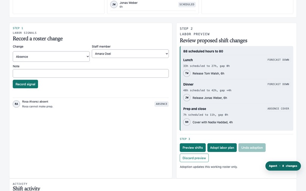The image size is (306, 191).
Task: Click the ABSENCE badge on Rosa Alvarez entry
Action: tap(161, 104)
